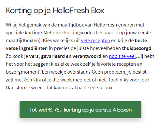Viewport: 159px width, 123px height.
Task: Click the 'Korting op je HelloFresh Box' heading
Action: [55, 11]
